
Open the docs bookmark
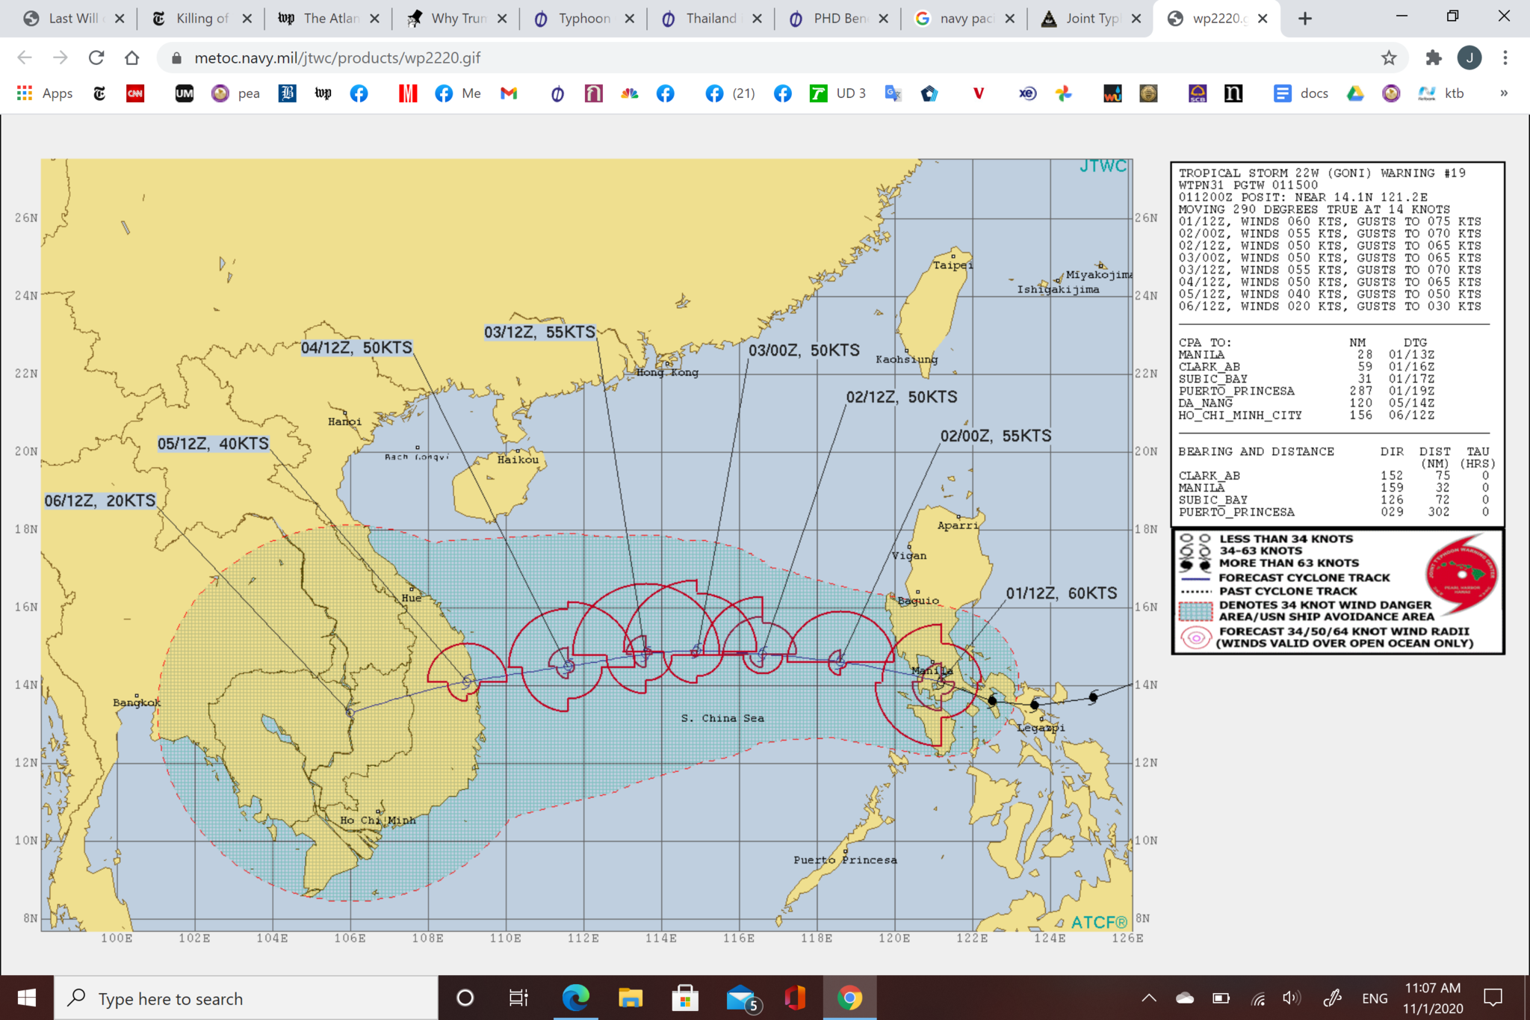[1301, 93]
